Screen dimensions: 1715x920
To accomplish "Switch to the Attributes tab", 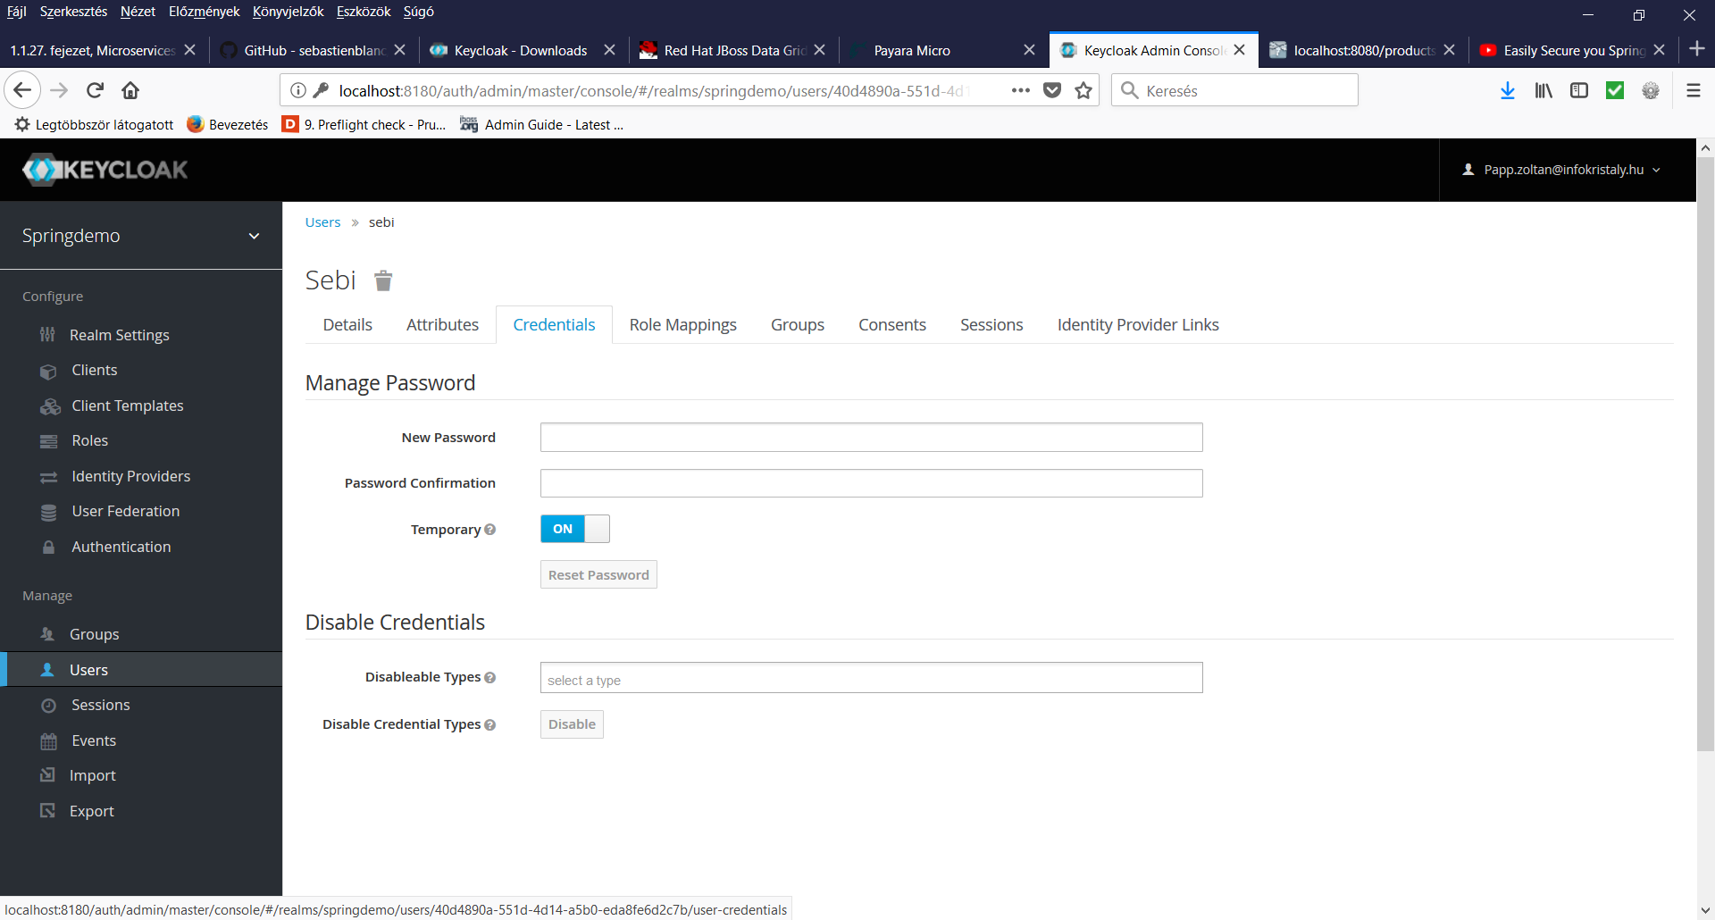I will click(442, 325).
